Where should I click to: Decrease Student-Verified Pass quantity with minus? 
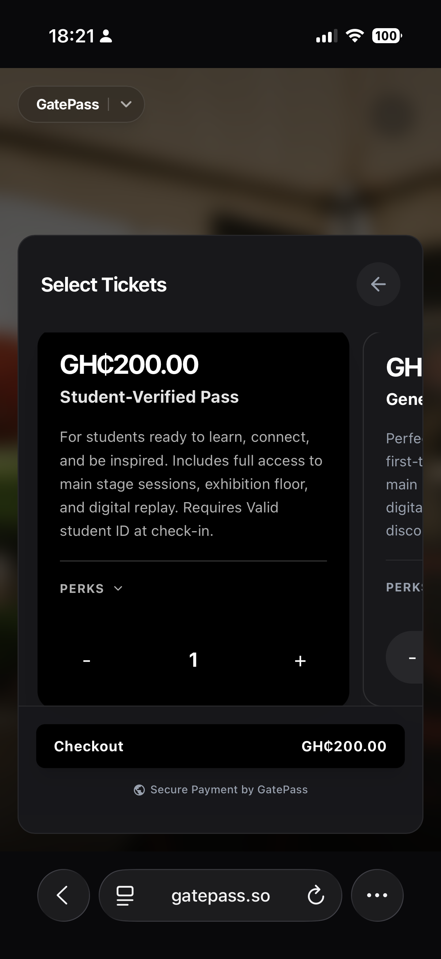[x=87, y=661]
